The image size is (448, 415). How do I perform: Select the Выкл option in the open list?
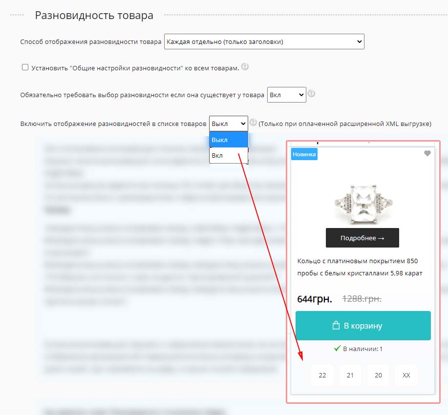pyautogui.click(x=229, y=140)
